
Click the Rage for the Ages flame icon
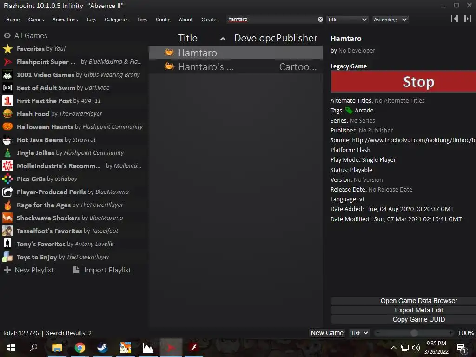[x=7, y=205]
